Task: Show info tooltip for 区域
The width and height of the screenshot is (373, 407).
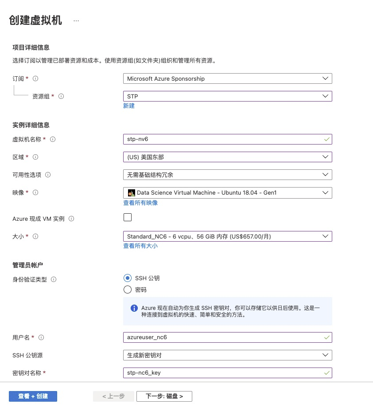Action: click(35, 157)
